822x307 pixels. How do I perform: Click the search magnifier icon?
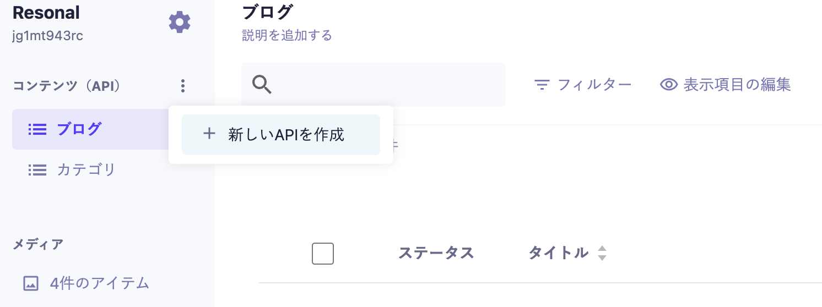pos(262,85)
